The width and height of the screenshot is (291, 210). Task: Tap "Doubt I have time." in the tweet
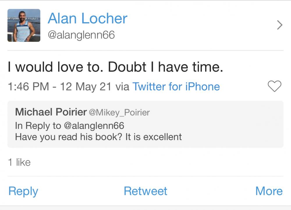click(x=165, y=67)
